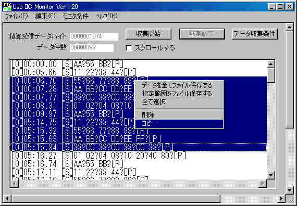Choose コピー from the context menu
This screenshot has width=297, height=206.
[x=179, y=123]
